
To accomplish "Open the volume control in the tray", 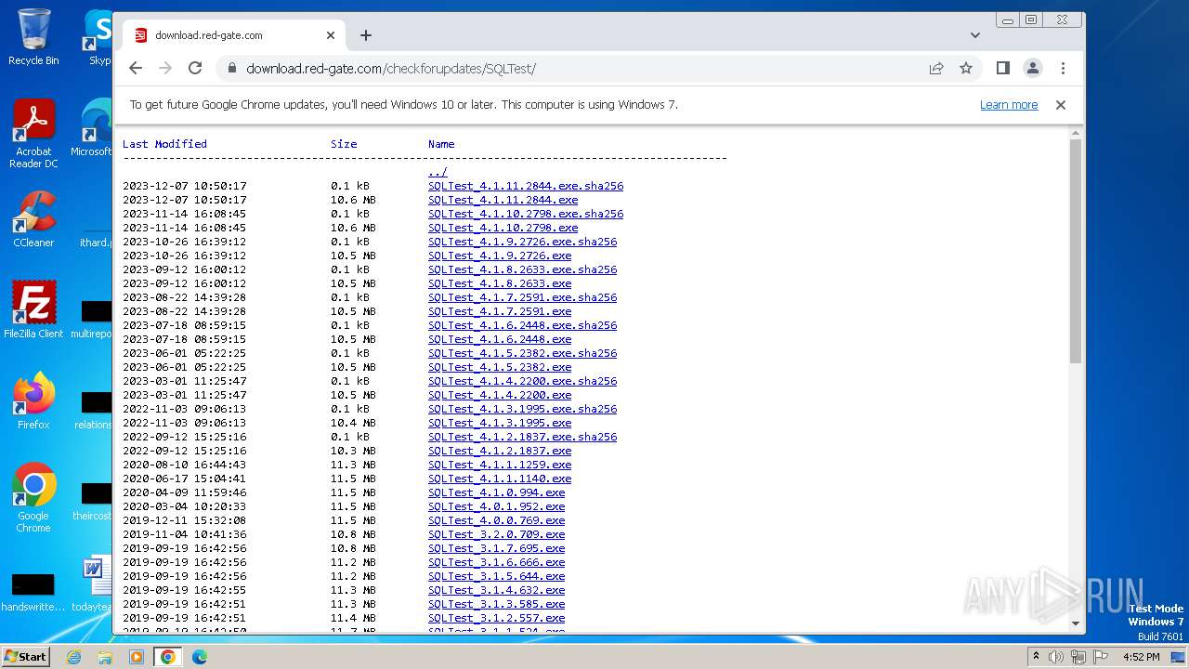I will point(1056,657).
